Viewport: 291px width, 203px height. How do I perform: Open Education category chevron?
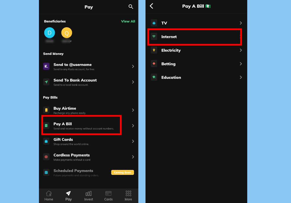[x=241, y=77]
